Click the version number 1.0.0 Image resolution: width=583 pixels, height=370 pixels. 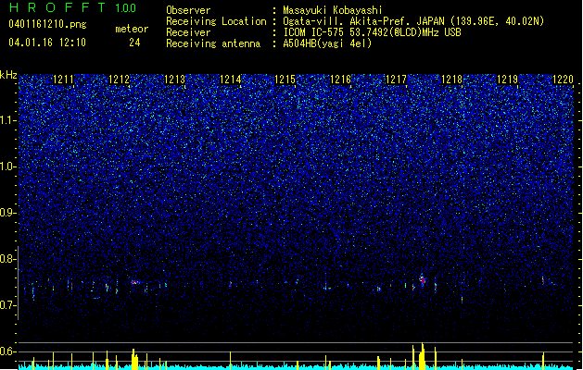(126, 7)
